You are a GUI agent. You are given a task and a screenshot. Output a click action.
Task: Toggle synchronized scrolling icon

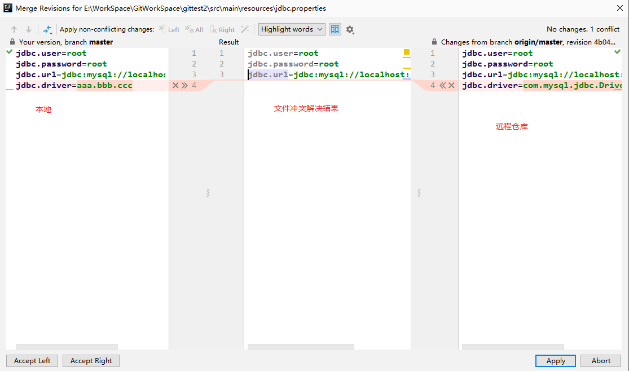tap(335, 29)
